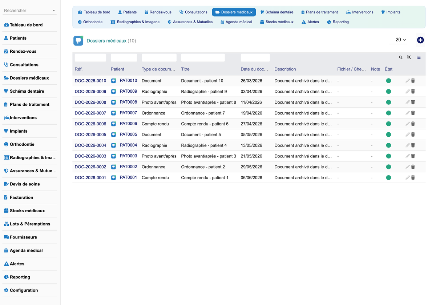The width and height of the screenshot is (436, 305).
Task: Click the Date du document filter field
Action: 255,57
